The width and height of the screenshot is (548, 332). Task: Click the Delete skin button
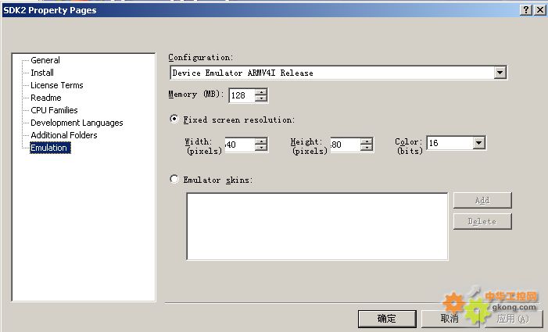coord(482,222)
